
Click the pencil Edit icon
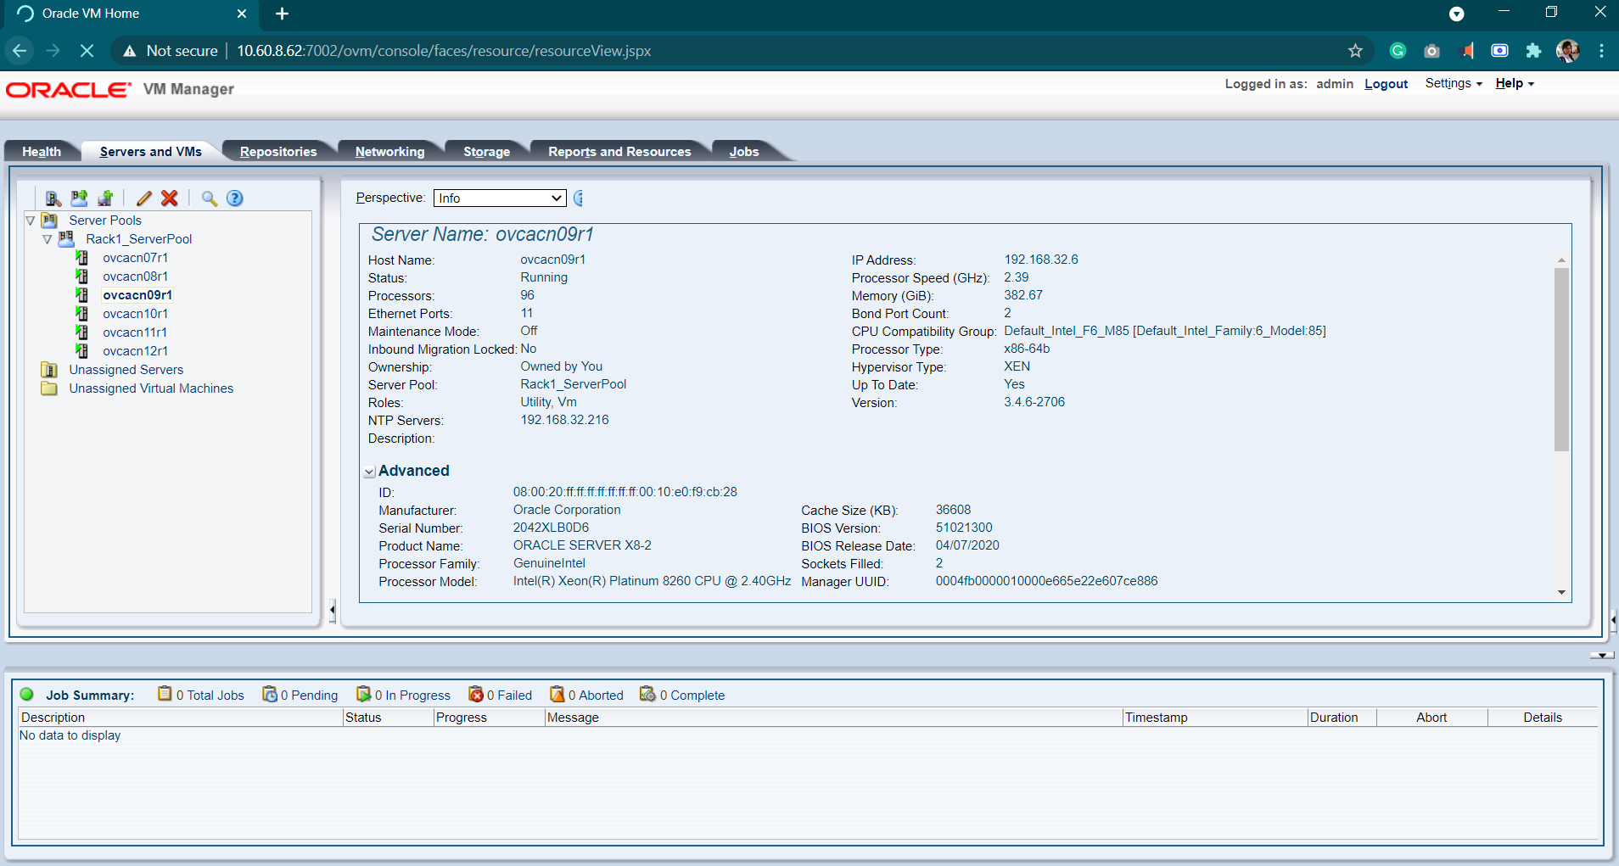pos(144,198)
